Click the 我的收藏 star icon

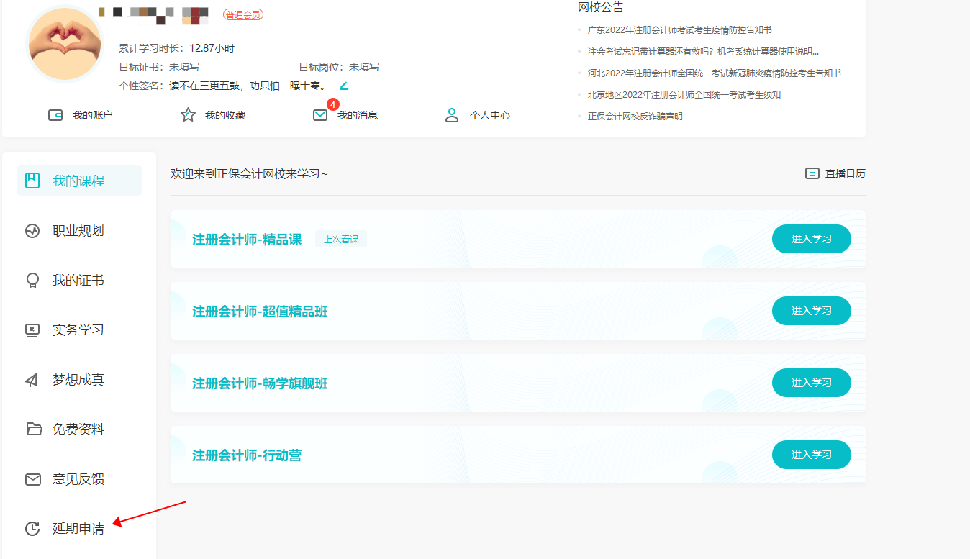[x=188, y=114]
